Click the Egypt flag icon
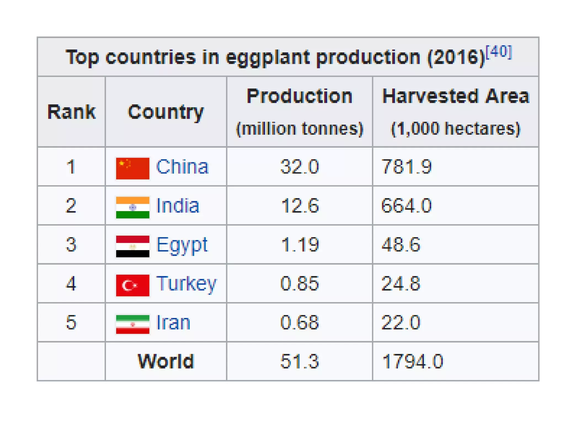 point(132,246)
